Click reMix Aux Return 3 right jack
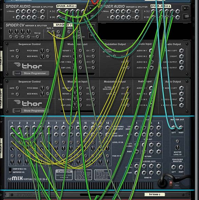The width and height of the screenshot is (199, 200). click(x=151, y=152)
